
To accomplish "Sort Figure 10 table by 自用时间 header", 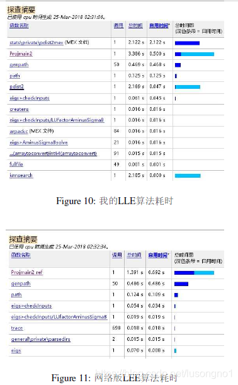I will pyautogui.click(x=159, y=25).
